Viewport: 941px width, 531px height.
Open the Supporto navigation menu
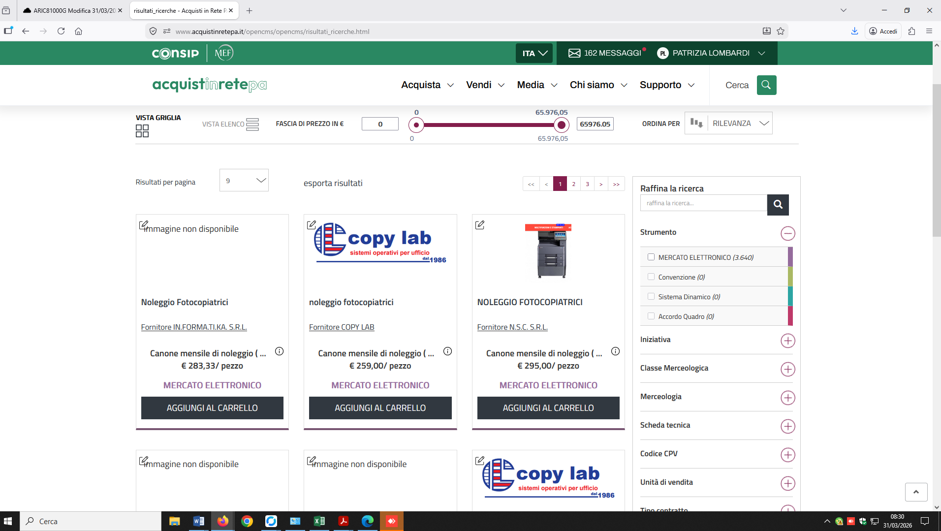point(667,85)
